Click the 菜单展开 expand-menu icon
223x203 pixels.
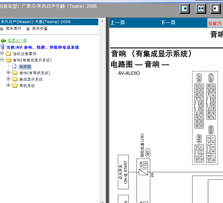click(2, 28)
